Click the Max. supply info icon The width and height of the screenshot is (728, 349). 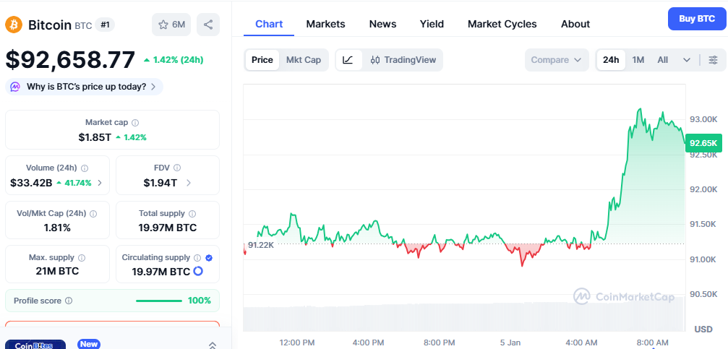coord(82,257)
